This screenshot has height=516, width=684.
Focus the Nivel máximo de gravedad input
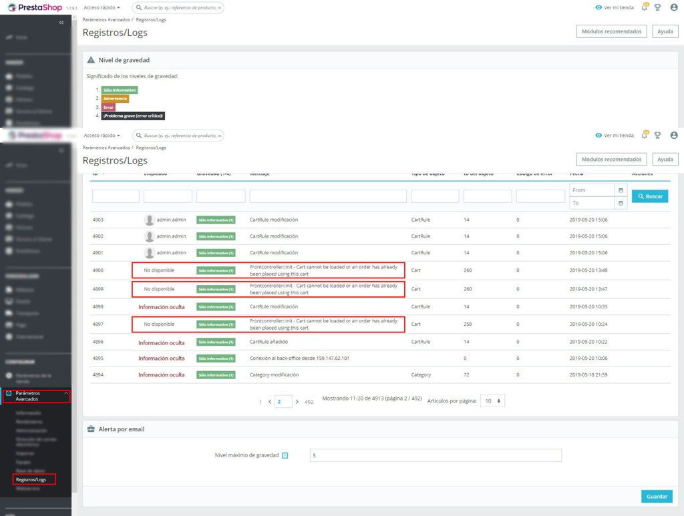[436, 455]
